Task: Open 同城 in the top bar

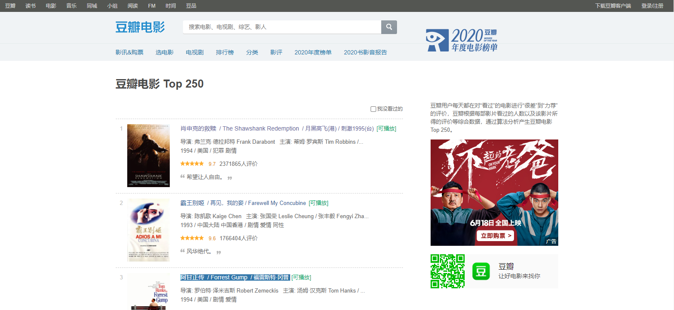Action: [x=92, y=6]
